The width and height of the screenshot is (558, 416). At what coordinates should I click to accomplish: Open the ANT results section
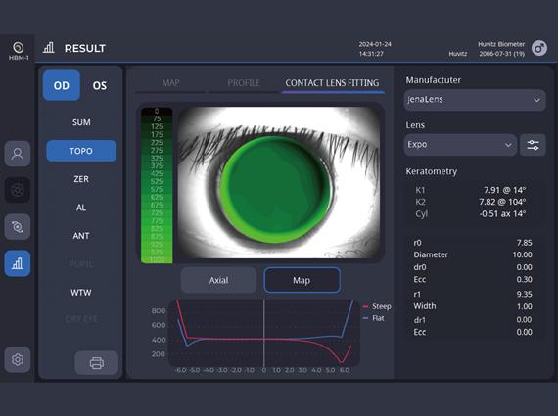coord(81,236)
